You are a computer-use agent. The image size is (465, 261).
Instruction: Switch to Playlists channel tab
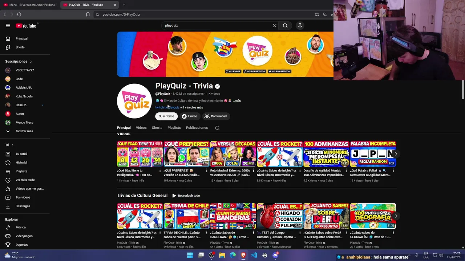[174, 128]
